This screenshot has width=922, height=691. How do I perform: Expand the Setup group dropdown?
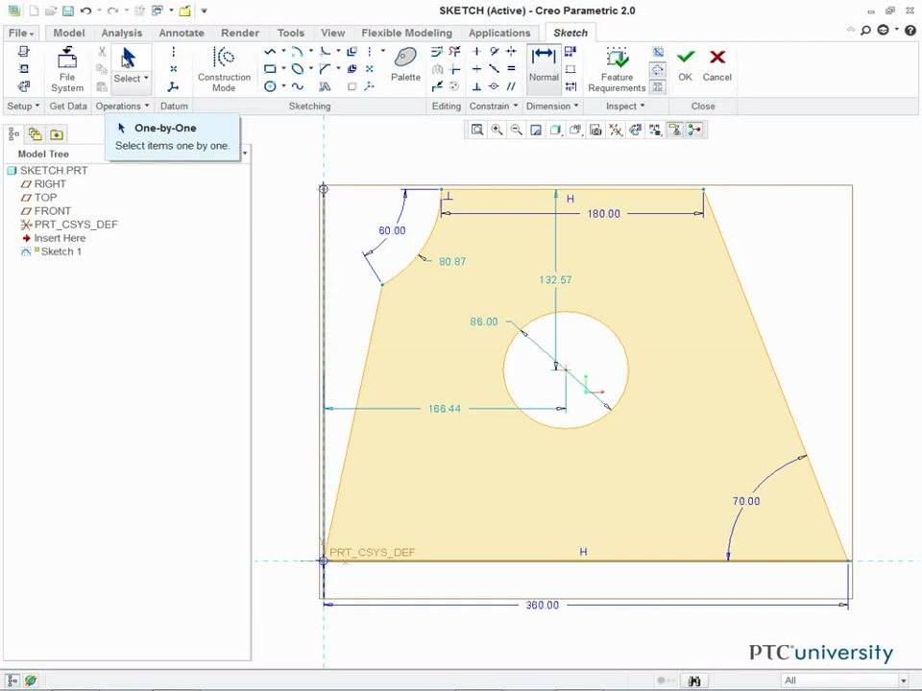tap(23, 107)
